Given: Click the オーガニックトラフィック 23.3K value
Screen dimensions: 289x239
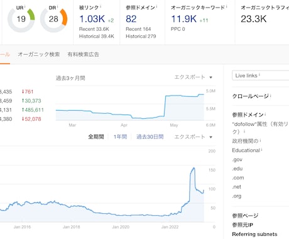Looking at the screenshot, I should pos(254,19).
